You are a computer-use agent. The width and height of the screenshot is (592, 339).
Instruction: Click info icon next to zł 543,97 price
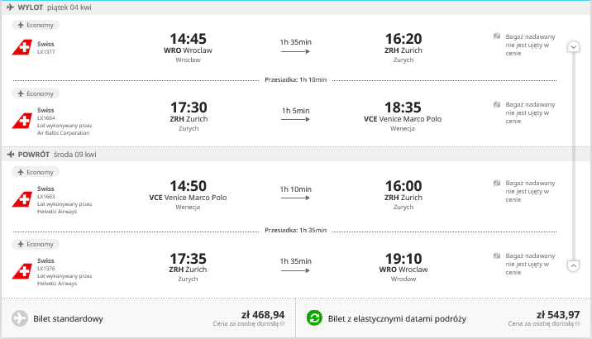tap(578, 323)
